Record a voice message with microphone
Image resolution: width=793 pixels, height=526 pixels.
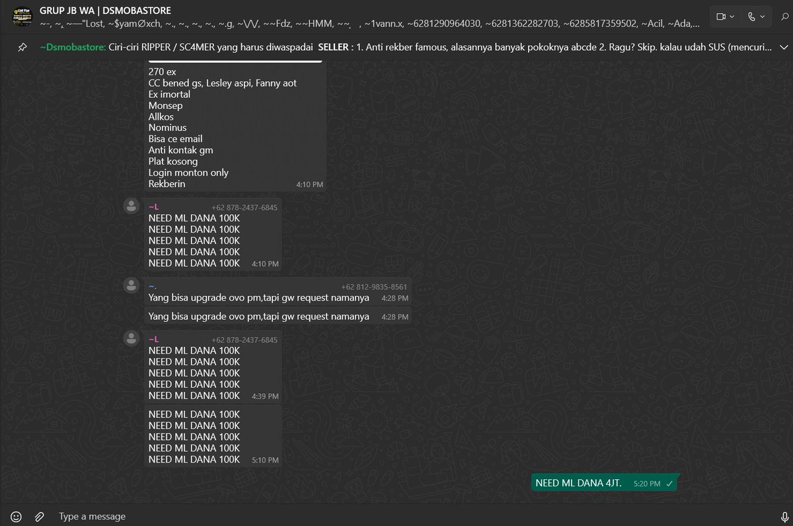pos(784,516)
